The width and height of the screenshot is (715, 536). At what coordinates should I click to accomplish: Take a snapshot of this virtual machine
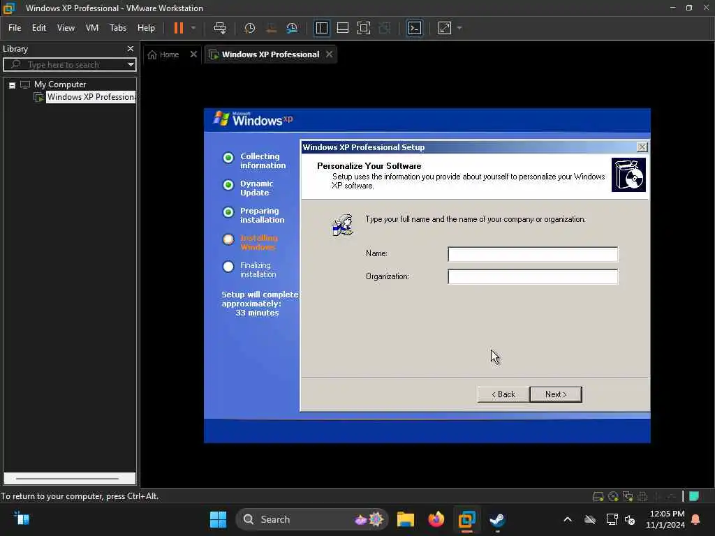(x=249, y=28)
